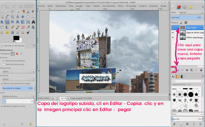Select the Pencil tool
The height and width of the screenshot is (127, 205).
pos(12,27)
